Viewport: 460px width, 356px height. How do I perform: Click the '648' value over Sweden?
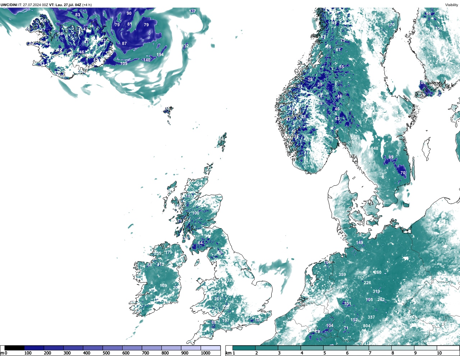point(374,148)
